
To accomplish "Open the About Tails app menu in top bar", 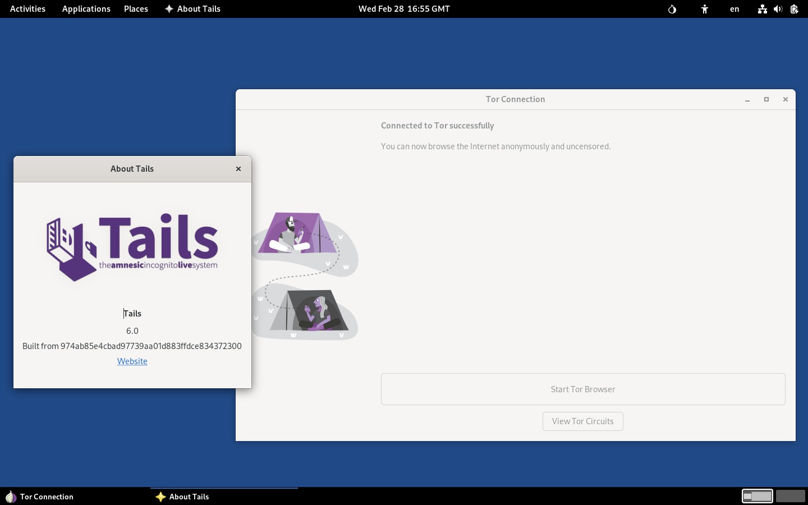I will coord(192,9).
